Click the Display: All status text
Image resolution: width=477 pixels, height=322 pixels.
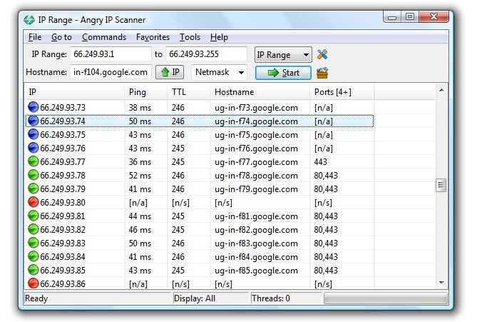(x=195, y=298)
